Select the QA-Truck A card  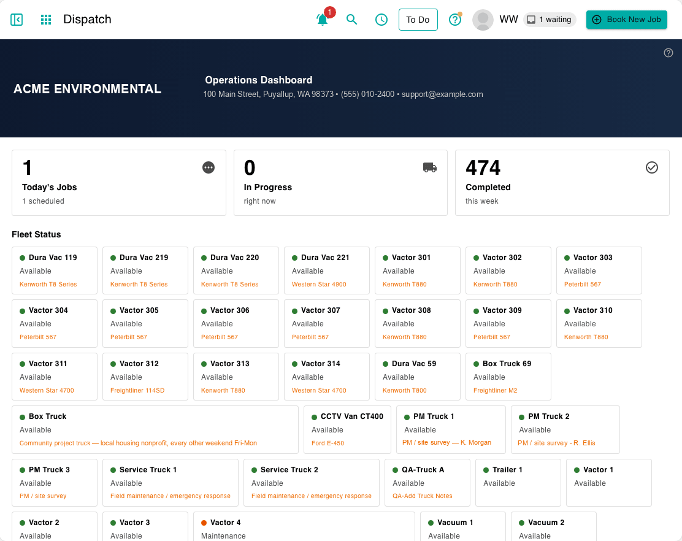[427, 483]
